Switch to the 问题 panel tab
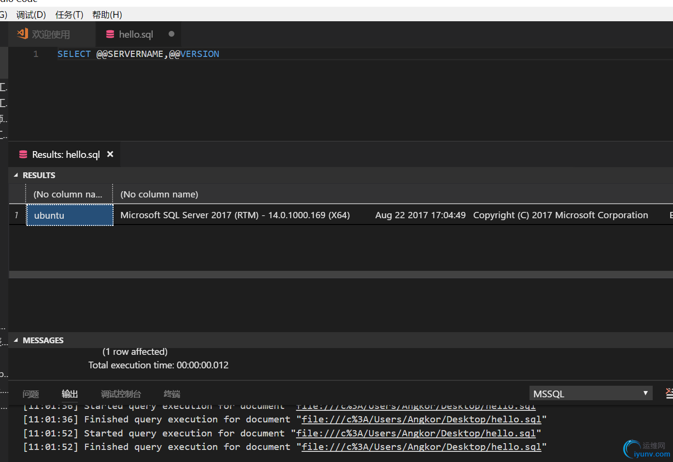 coord(31,394)
